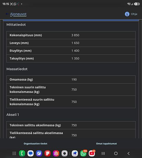Open YouTube with 53 badge

pos(92,153)
